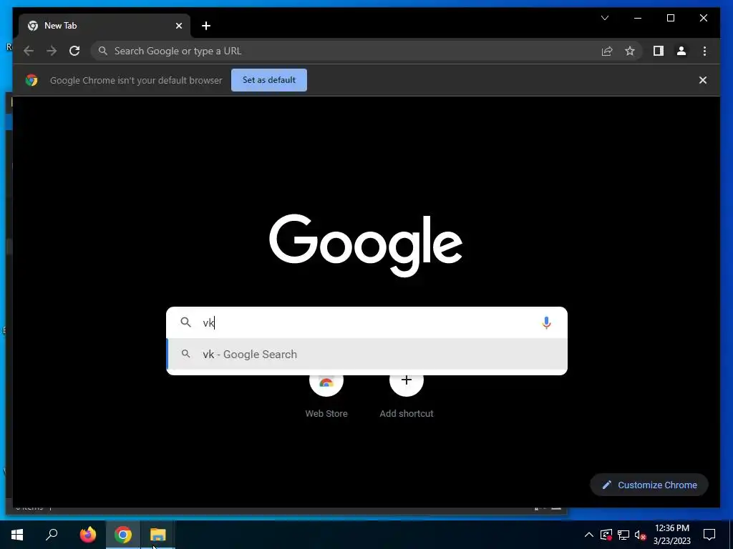Open the Chrome side panel
Screen dimensions: 733x549
click(659, 51)
